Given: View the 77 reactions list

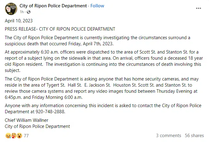Looking at the screenshot, I should coord(26,136).
